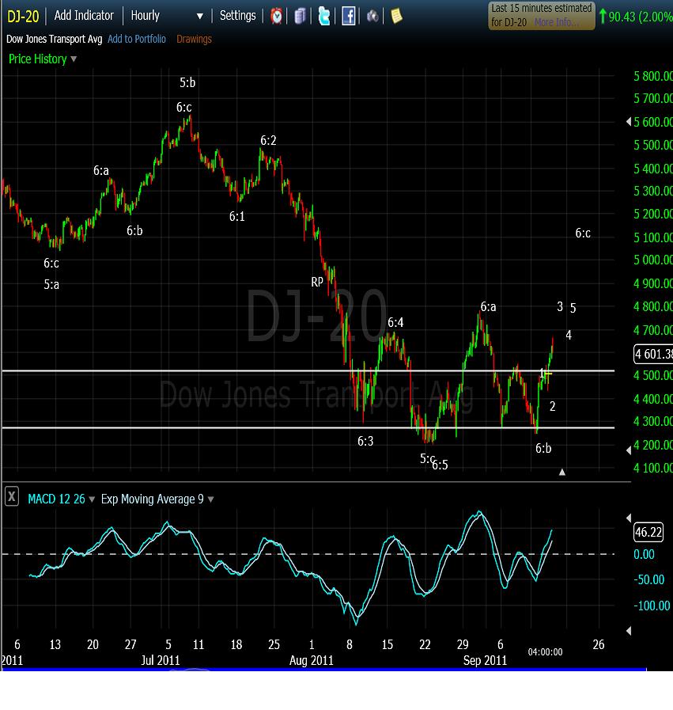
Task: Click the 5:b wave annotation
Action: tap(187, 83)
